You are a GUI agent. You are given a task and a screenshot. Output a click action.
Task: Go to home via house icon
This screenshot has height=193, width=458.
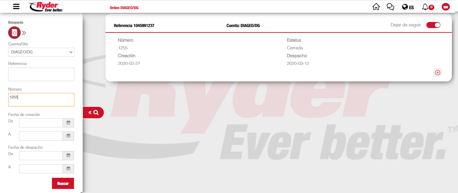point(376,7)
